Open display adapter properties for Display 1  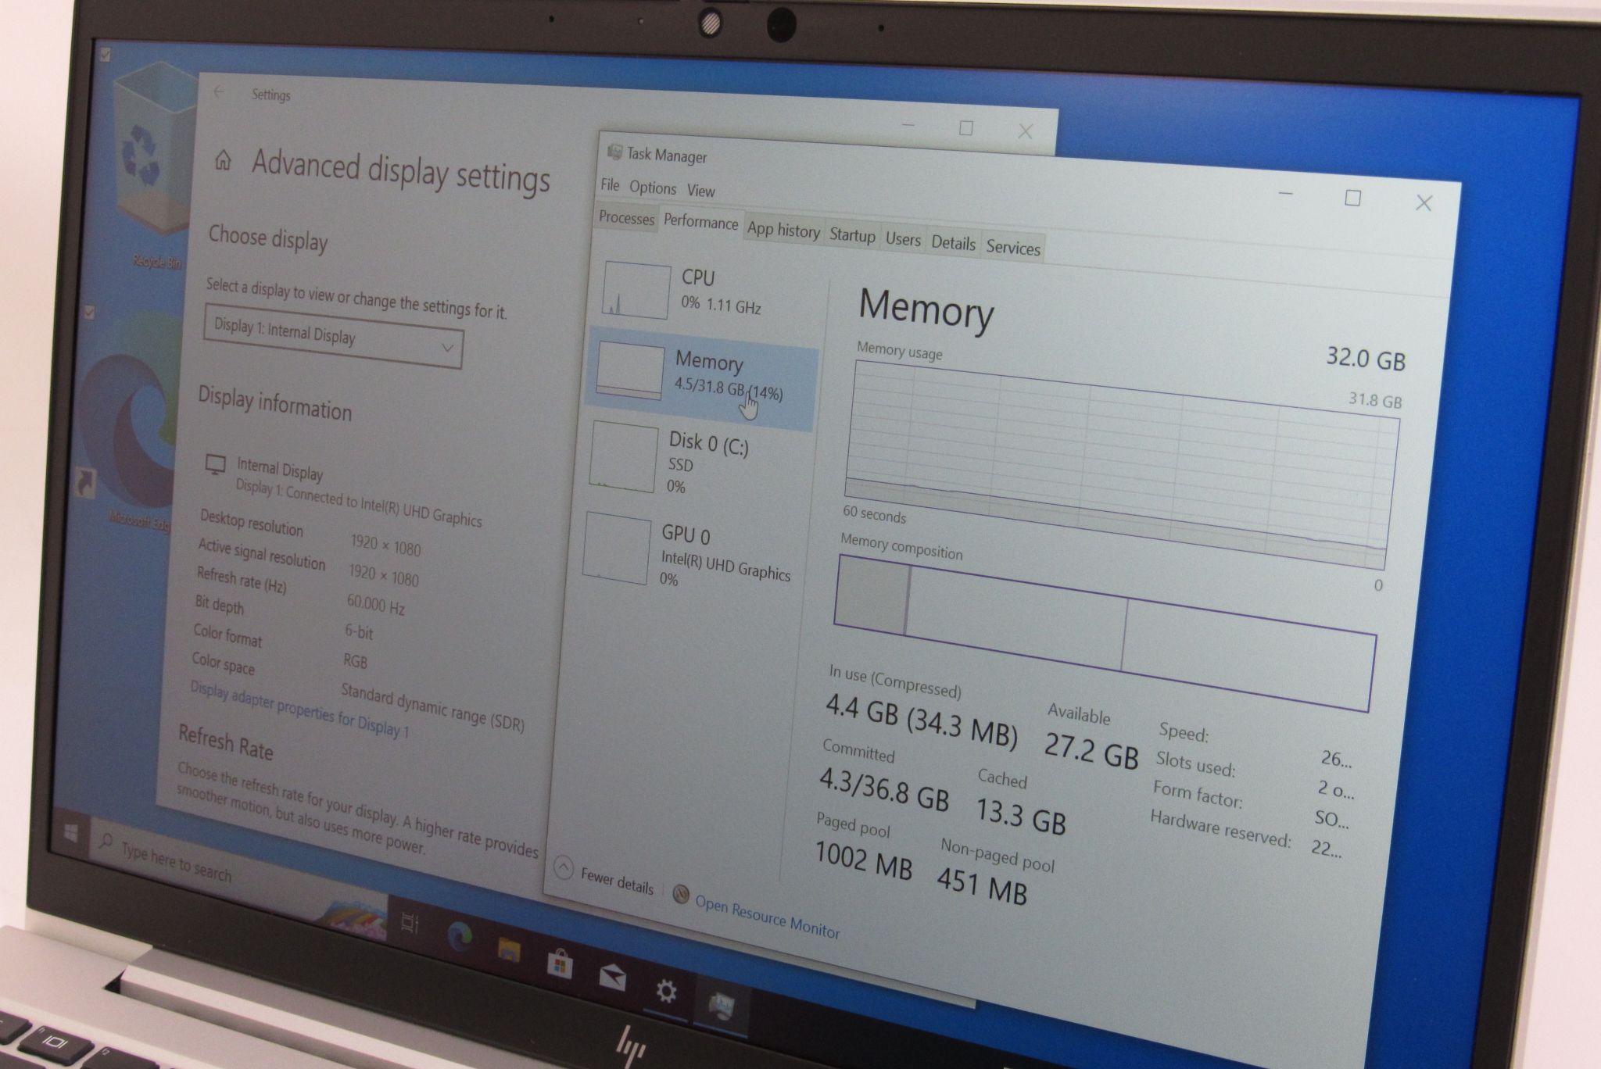point(299,710)
